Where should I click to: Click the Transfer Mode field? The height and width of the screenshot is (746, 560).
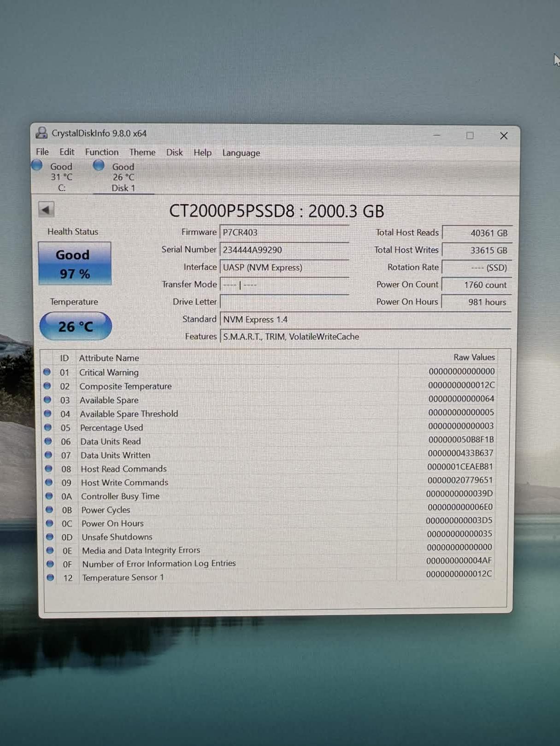tap(284, 285)
